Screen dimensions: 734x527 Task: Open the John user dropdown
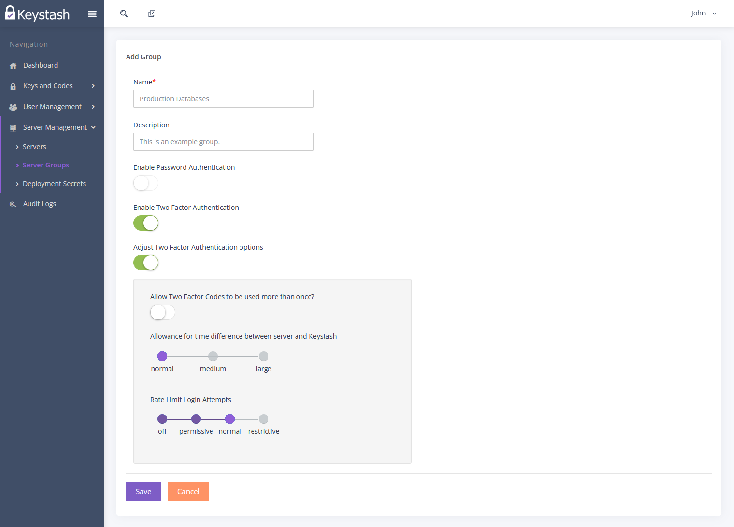tap(703, 13)
